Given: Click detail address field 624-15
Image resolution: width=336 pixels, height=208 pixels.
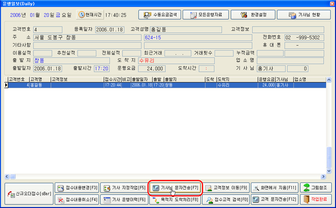Looking at the screenshot, I should [x=198, y=37].
